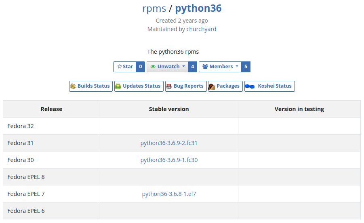The image size is (364, 223).
Task: Click the Stable version column header
Action: click(x=169, y=109)
